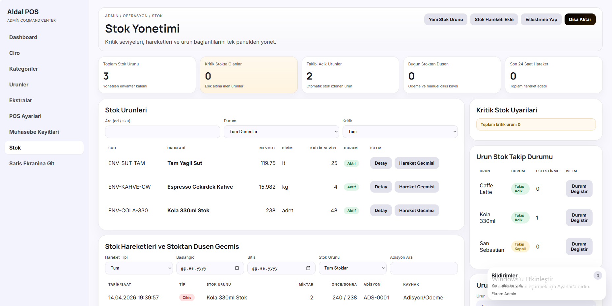Viewport: 612px width, 306px height.
Task: Open Urunler from the sidebar
Action: [44, 84]
